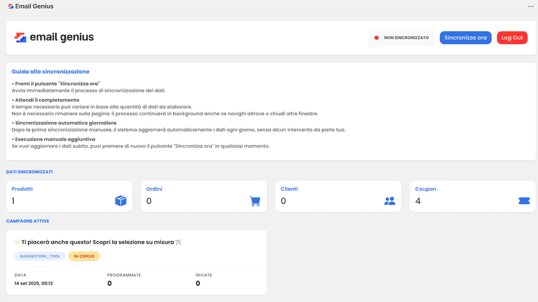
Task: Click the Email Genius title bar favicon
Action: (10, 6)
